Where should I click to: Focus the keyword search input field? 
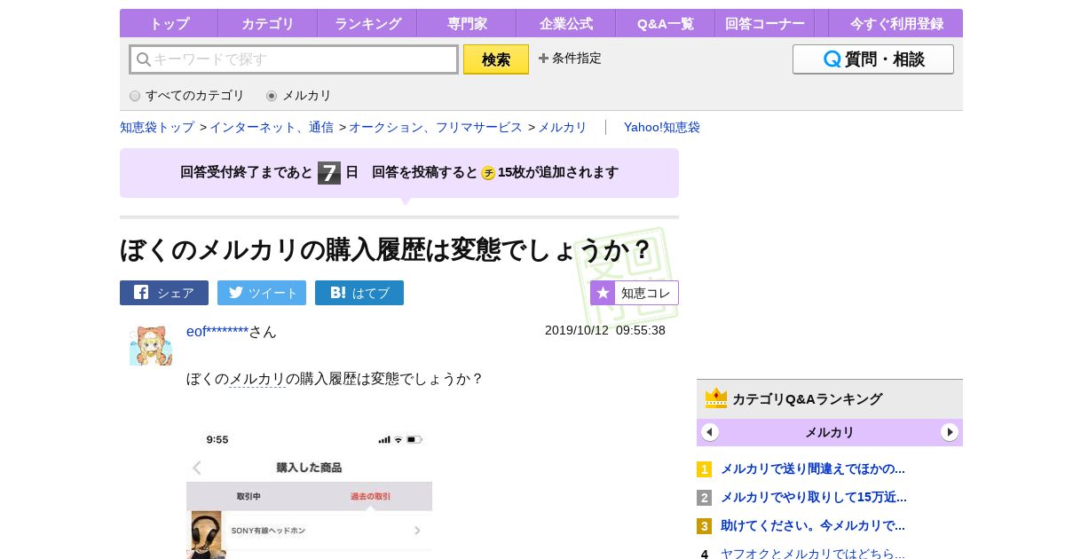click(294, 59)
